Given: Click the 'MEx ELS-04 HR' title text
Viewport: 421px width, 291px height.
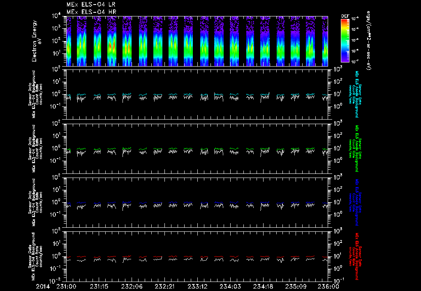Looking at the screenshot, I should 91,12.
